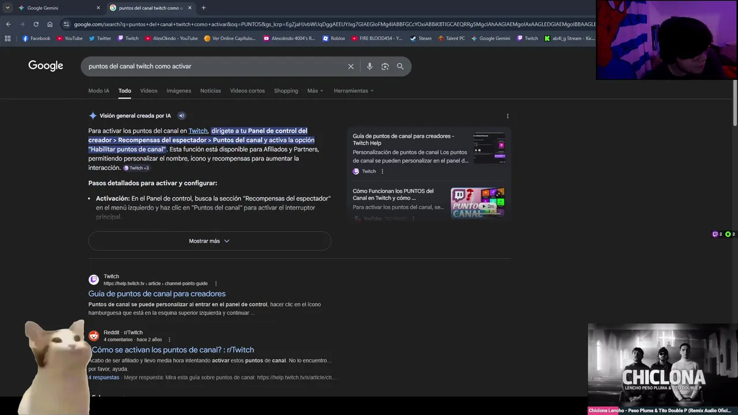Click the address bar URL

tap(334, 24)
